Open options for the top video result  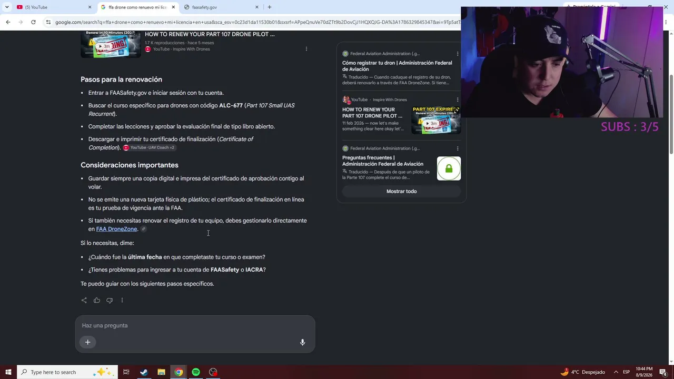pos(306,49)
